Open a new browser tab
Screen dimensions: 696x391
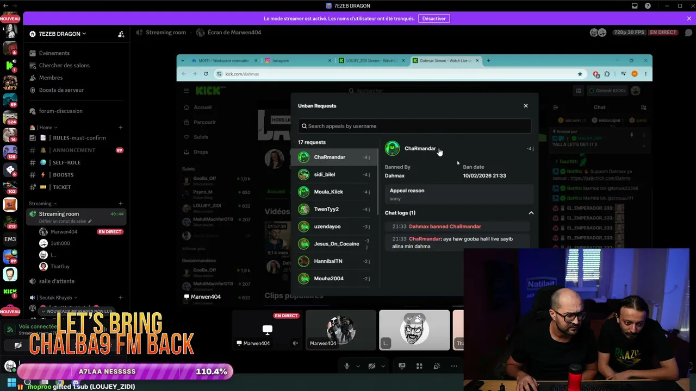tap(488, 60)
